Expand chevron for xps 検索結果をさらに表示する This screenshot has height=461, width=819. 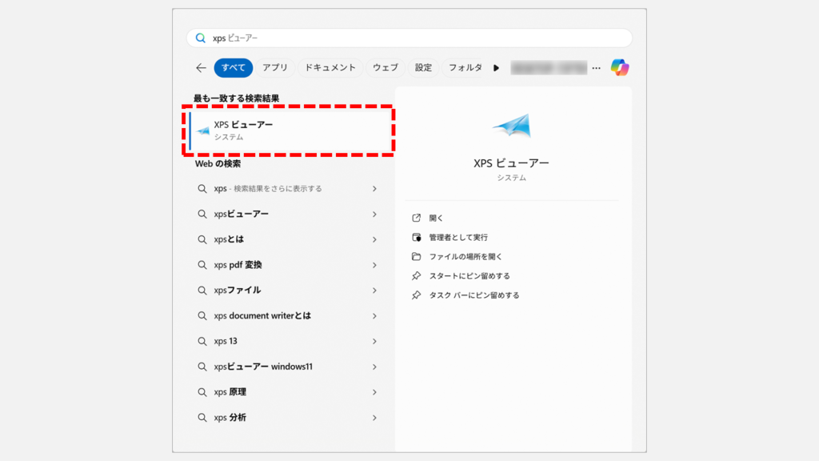point(374,189)
